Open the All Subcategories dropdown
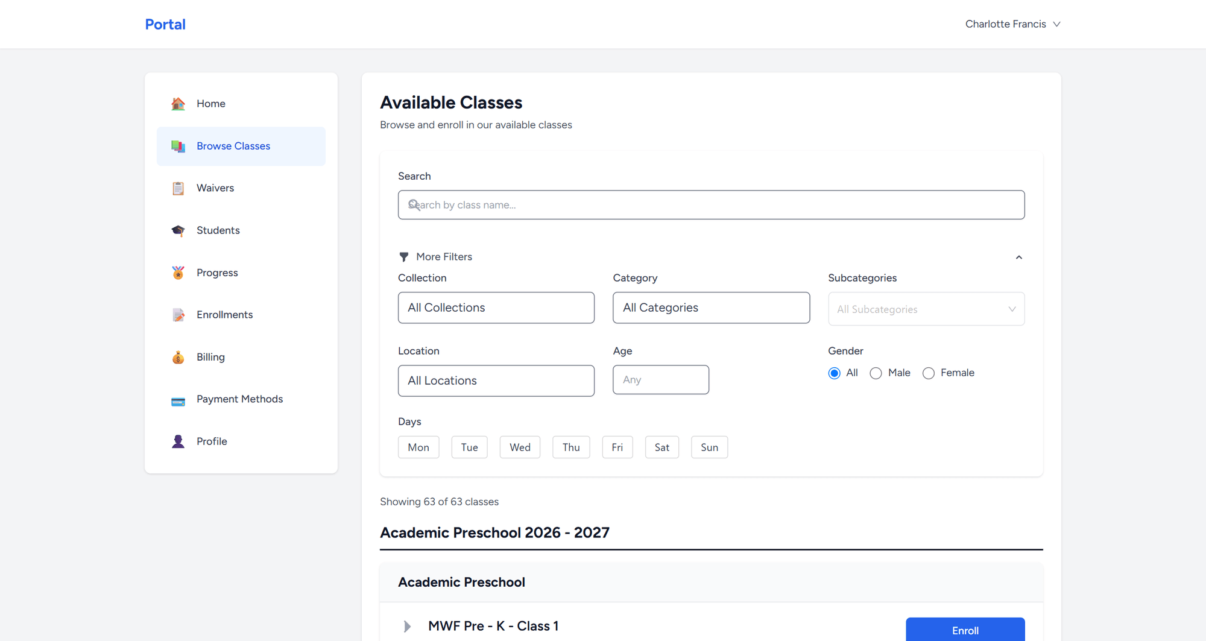This screenshot has height=641, width=1206. [x=926, y=309]
